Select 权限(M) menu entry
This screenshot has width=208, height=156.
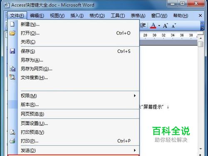(74, 95)
